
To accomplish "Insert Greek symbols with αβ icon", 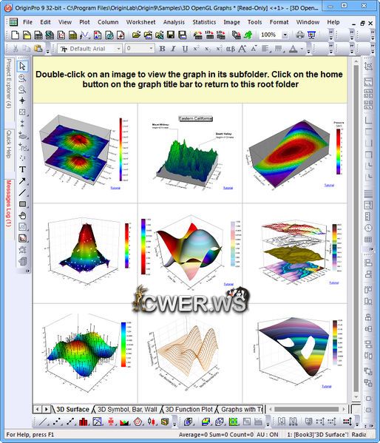I will coord(230,49).
